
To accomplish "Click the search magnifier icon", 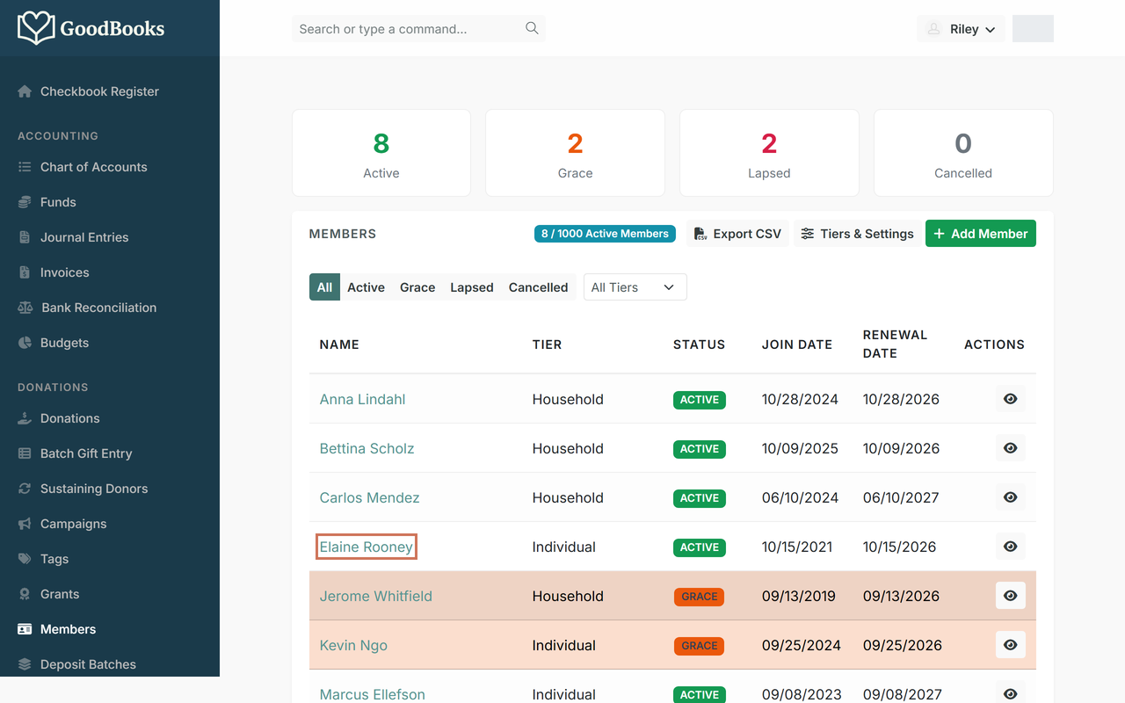I will 532,28.
